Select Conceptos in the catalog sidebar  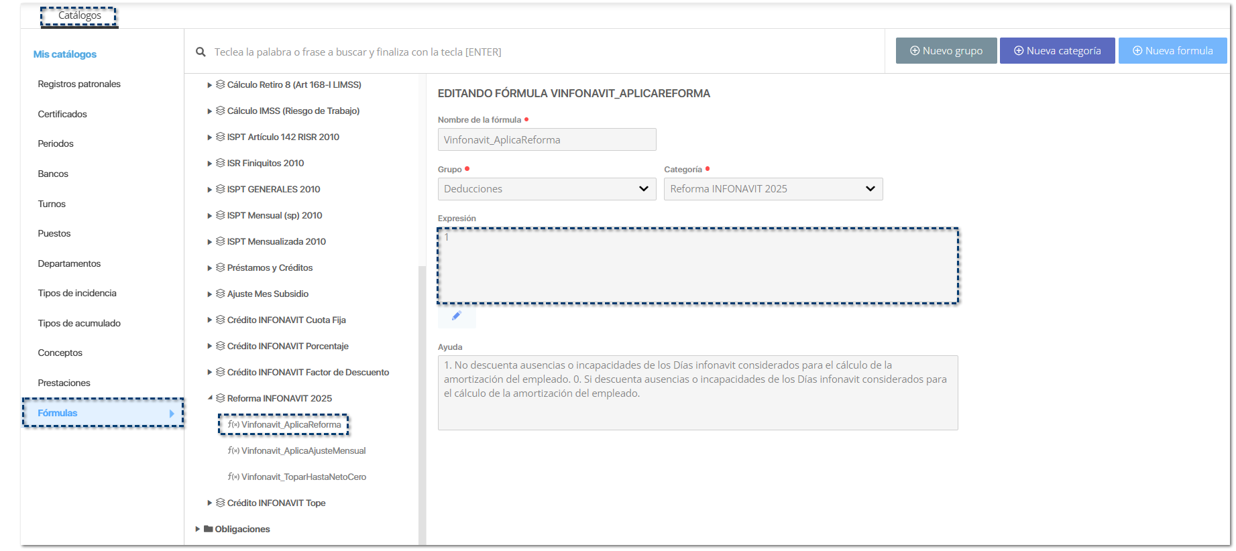pos(60,353)
